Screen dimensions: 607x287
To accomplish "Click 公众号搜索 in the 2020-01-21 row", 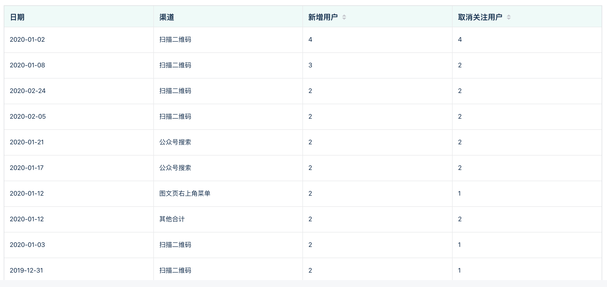I will [175, 142].
